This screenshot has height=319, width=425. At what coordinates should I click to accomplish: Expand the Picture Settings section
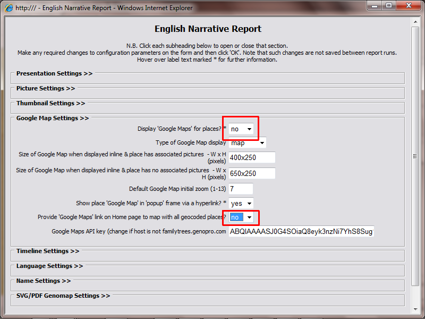coord(46,88)
